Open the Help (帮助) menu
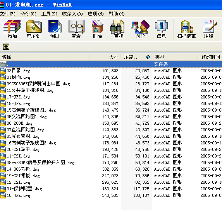This screenshot has height=210, width=222. point(117,14)
